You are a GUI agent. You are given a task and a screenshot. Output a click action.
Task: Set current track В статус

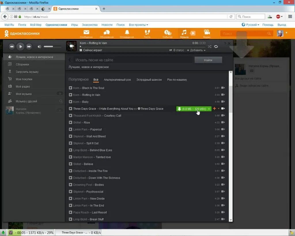[x=177, y=50]
